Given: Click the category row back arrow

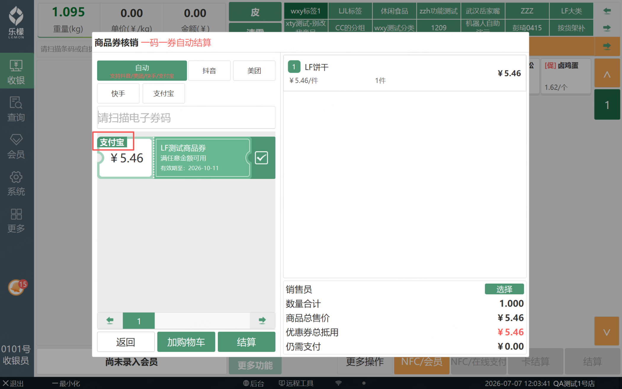Looking at the screenshot, I should (607, 11).
